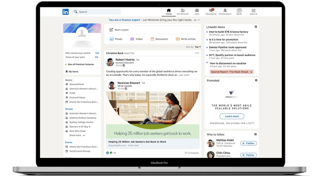
Task: View the post reactions count icons
Action: tap(109, 153)
